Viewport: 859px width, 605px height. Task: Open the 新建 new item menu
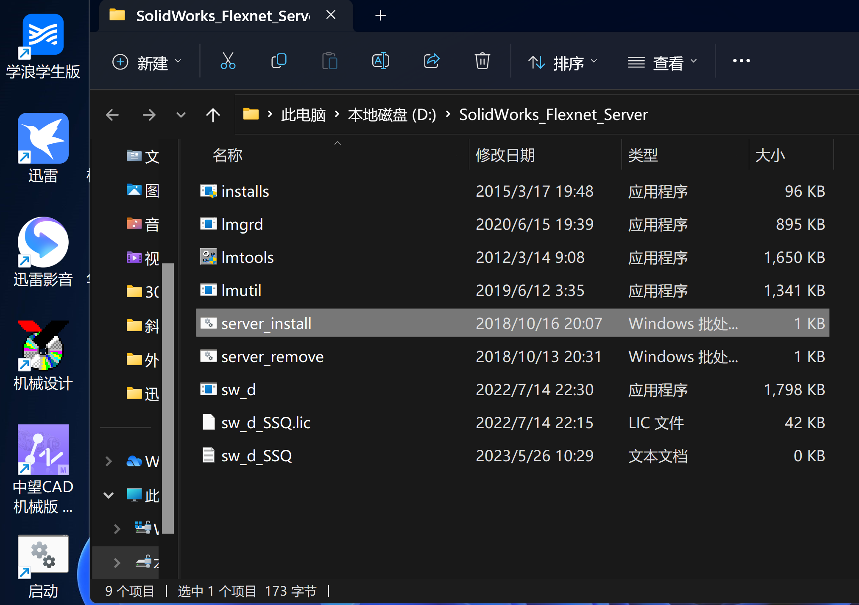(x=147, y=62)
